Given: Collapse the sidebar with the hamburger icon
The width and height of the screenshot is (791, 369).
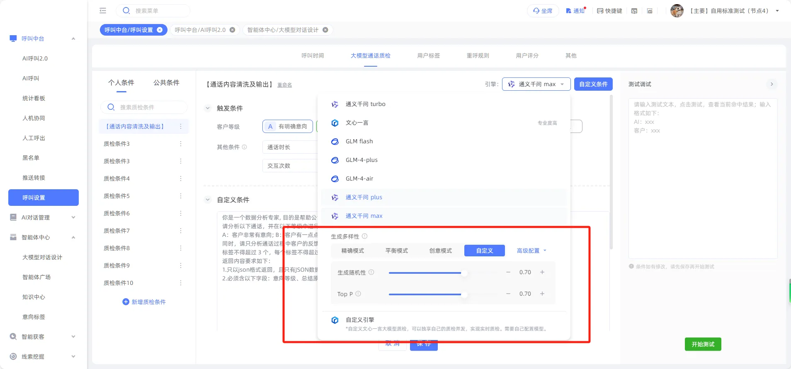Looking at the screenshot, I should [x=103, y=11].
